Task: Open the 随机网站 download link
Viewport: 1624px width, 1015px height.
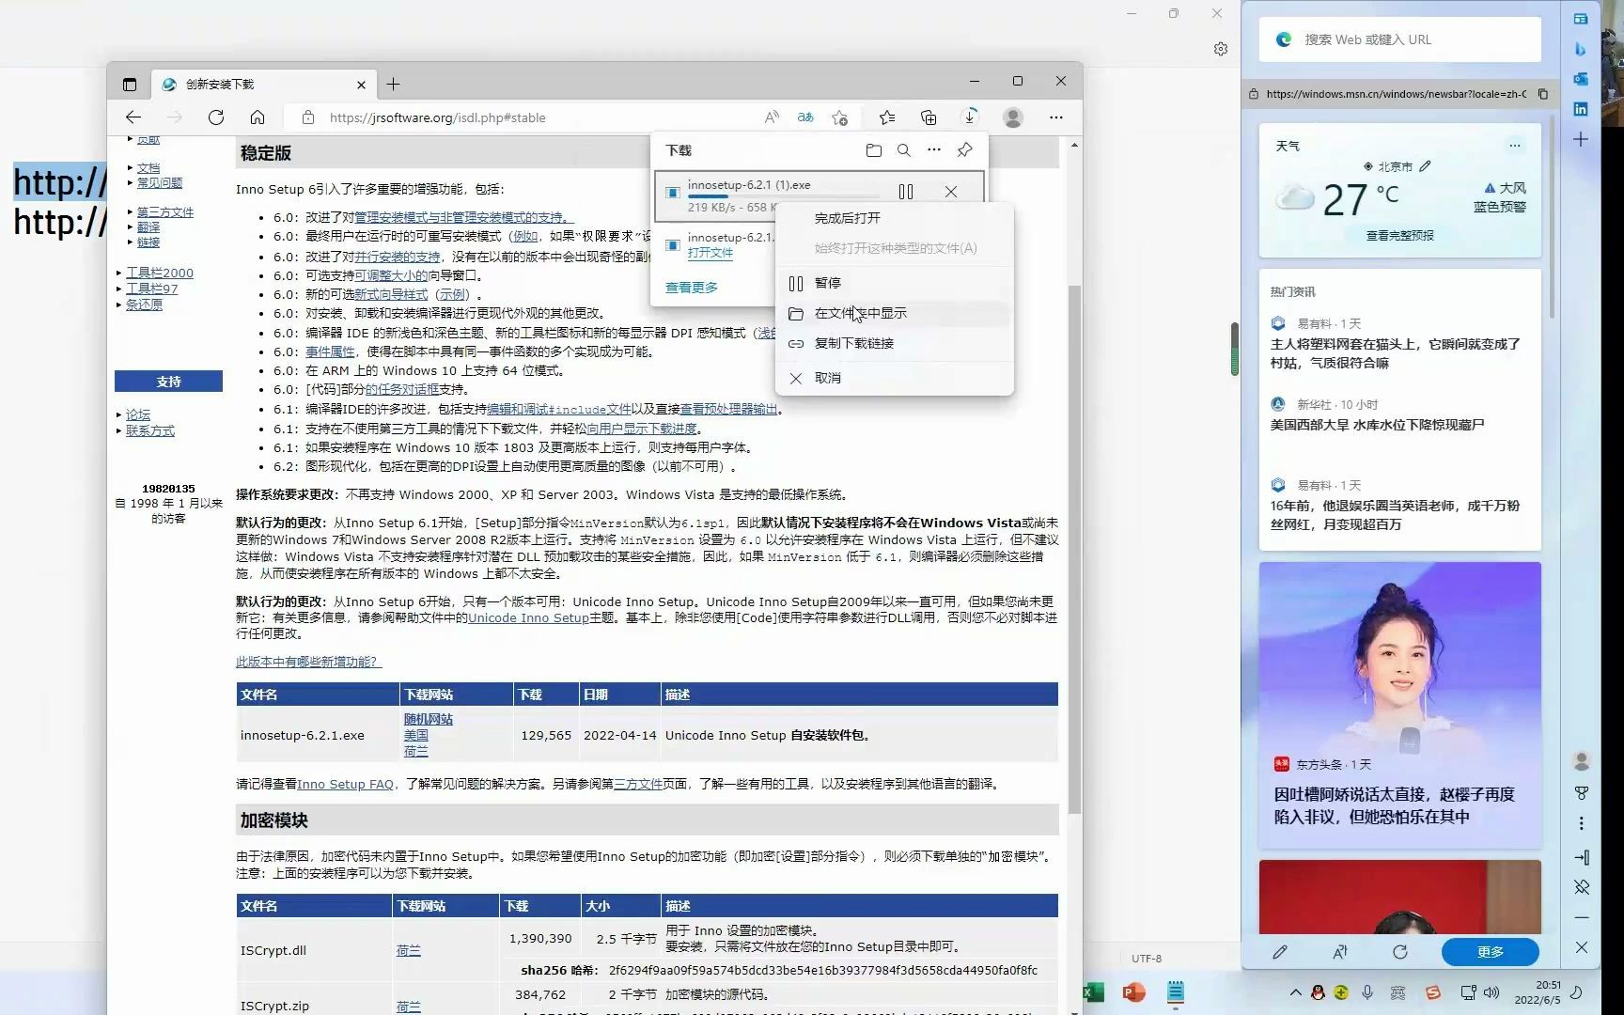Action: tap(429, 719)
